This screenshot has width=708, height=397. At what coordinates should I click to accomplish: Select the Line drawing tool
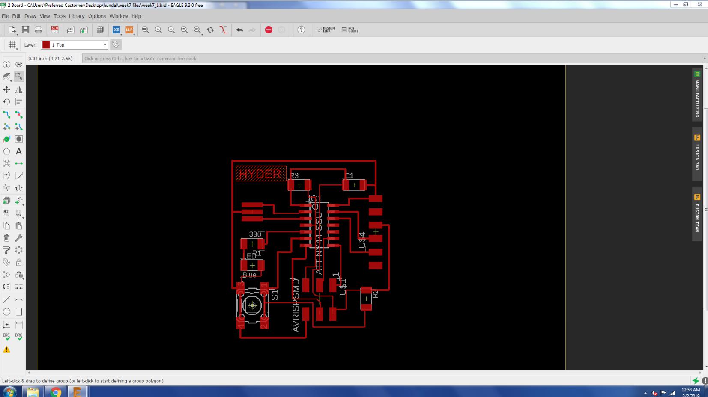(x=7, y=300)
